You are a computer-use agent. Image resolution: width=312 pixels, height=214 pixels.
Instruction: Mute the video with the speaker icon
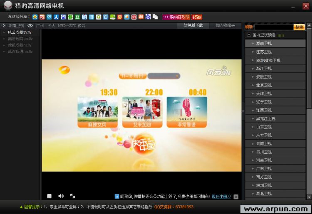[61, 196]
